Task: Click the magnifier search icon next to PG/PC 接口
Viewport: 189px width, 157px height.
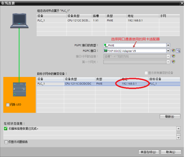Action: point(178,51)
